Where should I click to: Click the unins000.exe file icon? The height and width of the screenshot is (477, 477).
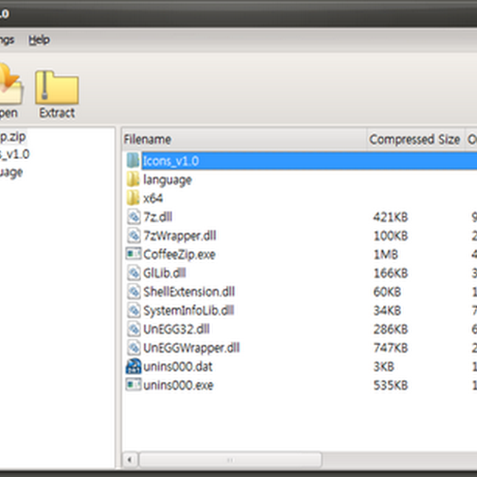134,385
